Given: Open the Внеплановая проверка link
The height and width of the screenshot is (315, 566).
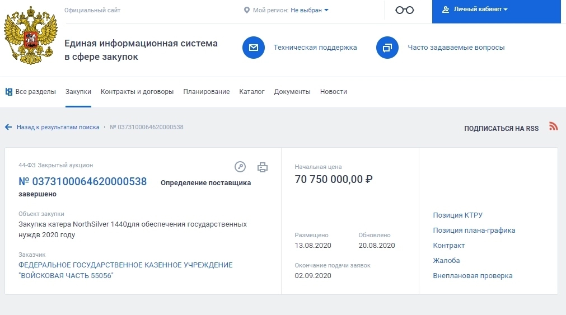Looking at the screenshot, I should (473, 276).
